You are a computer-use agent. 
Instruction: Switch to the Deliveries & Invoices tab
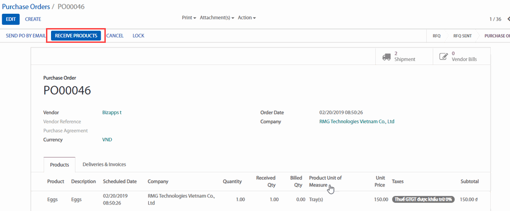[x=104, y=164]
